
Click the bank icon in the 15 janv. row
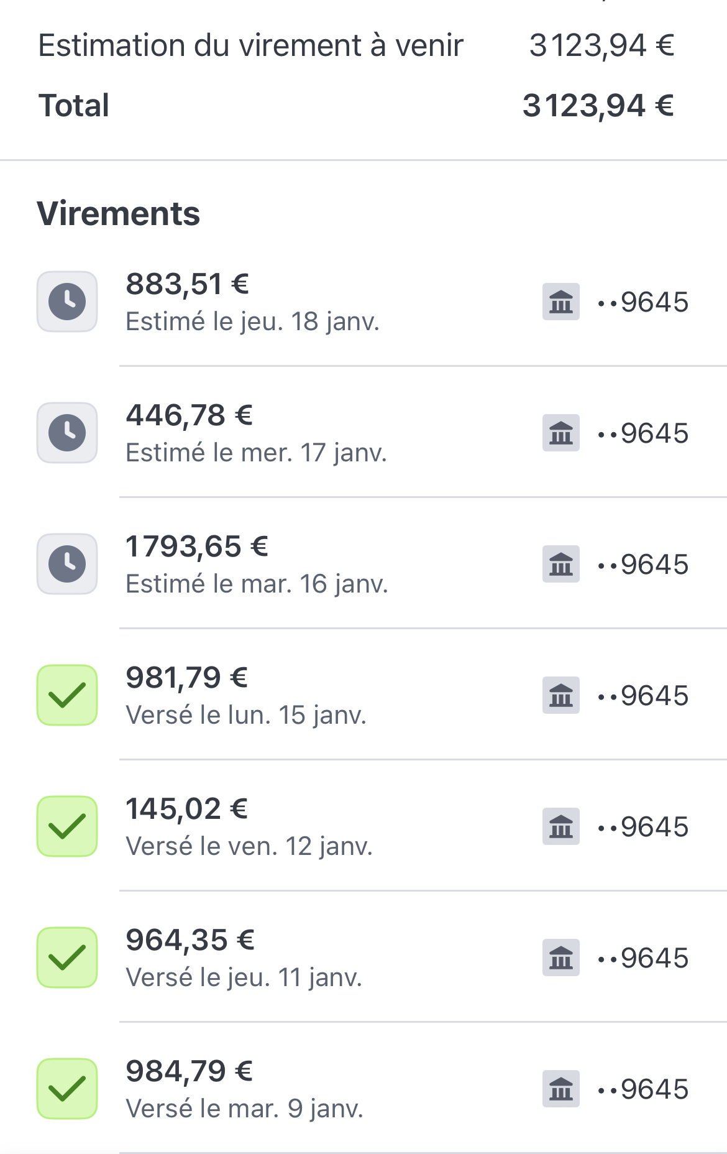click(x=560, y=695)
